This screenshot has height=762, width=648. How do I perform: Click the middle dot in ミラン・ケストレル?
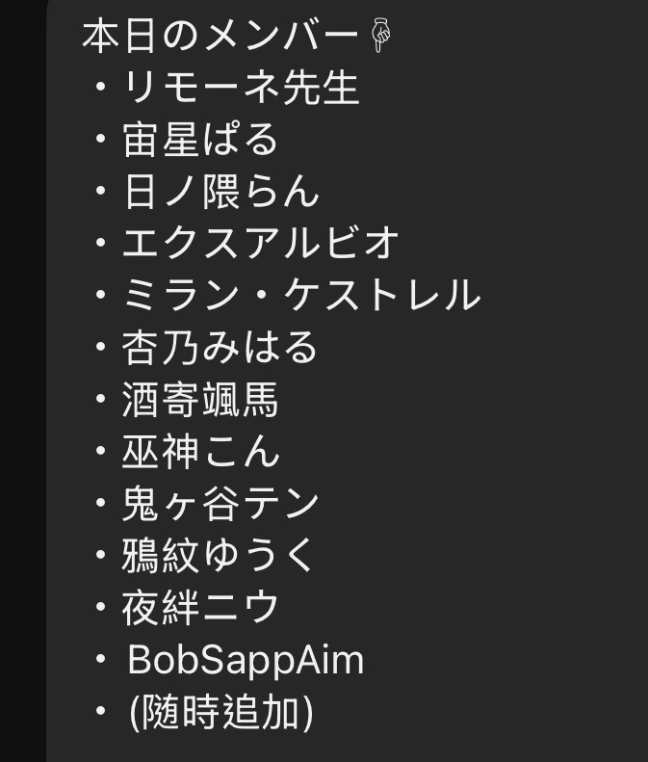(261, 295)
